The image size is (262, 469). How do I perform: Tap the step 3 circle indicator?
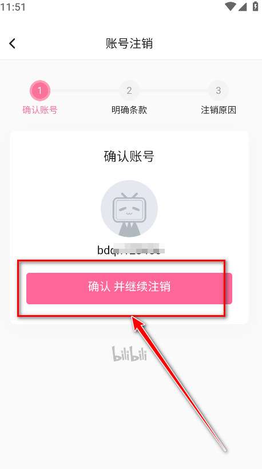point(219,90)
